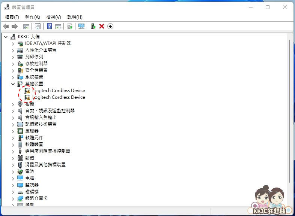This screenshot has width=295, height=216.
Task: Select the 系統裝置 row label
Action: (34, 77)
